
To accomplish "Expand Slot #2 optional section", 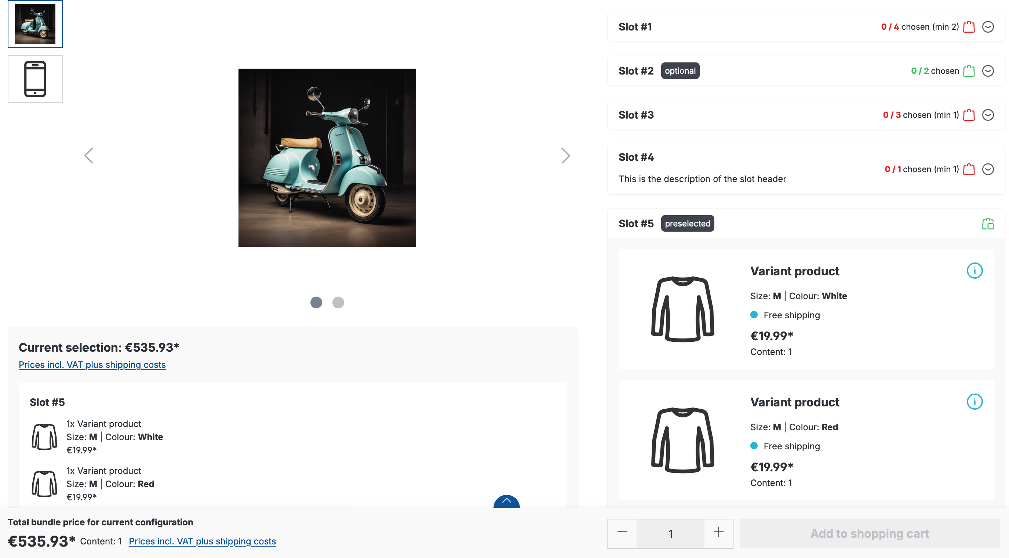I will (x=988, y=71).
